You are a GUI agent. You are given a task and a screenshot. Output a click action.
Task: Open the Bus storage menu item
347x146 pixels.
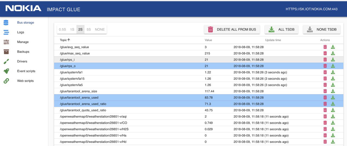[25, 23]
